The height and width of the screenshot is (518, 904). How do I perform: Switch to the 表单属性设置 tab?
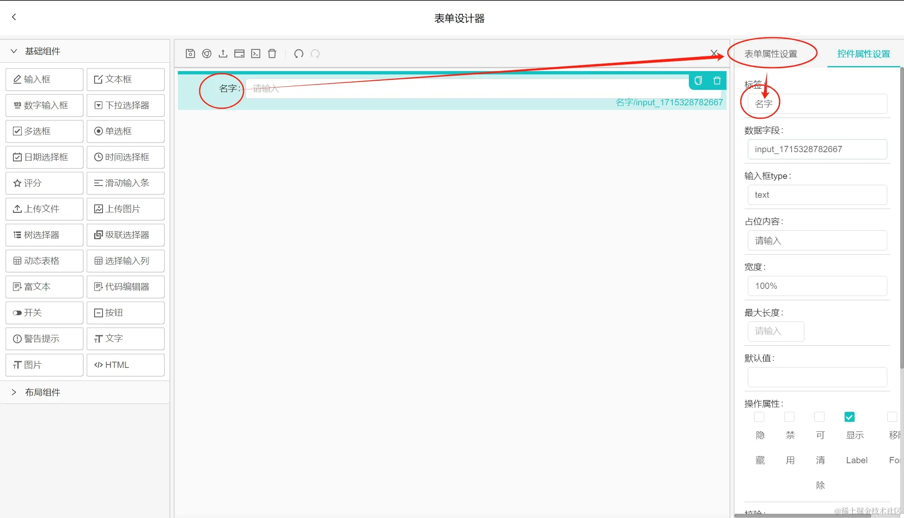coord(771,54)
